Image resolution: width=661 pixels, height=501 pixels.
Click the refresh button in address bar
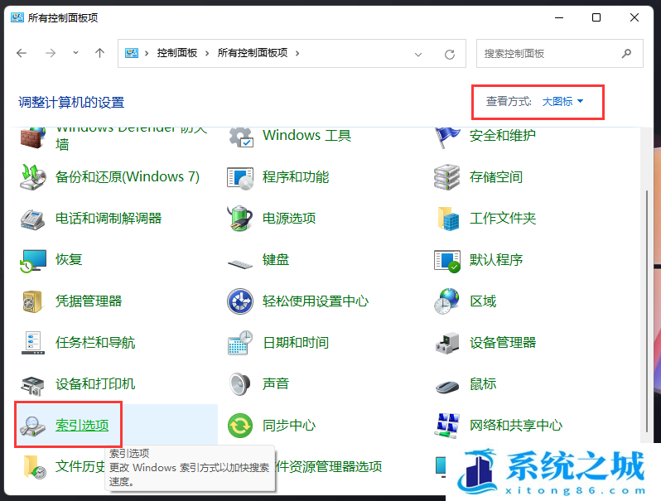coord(450,54)
